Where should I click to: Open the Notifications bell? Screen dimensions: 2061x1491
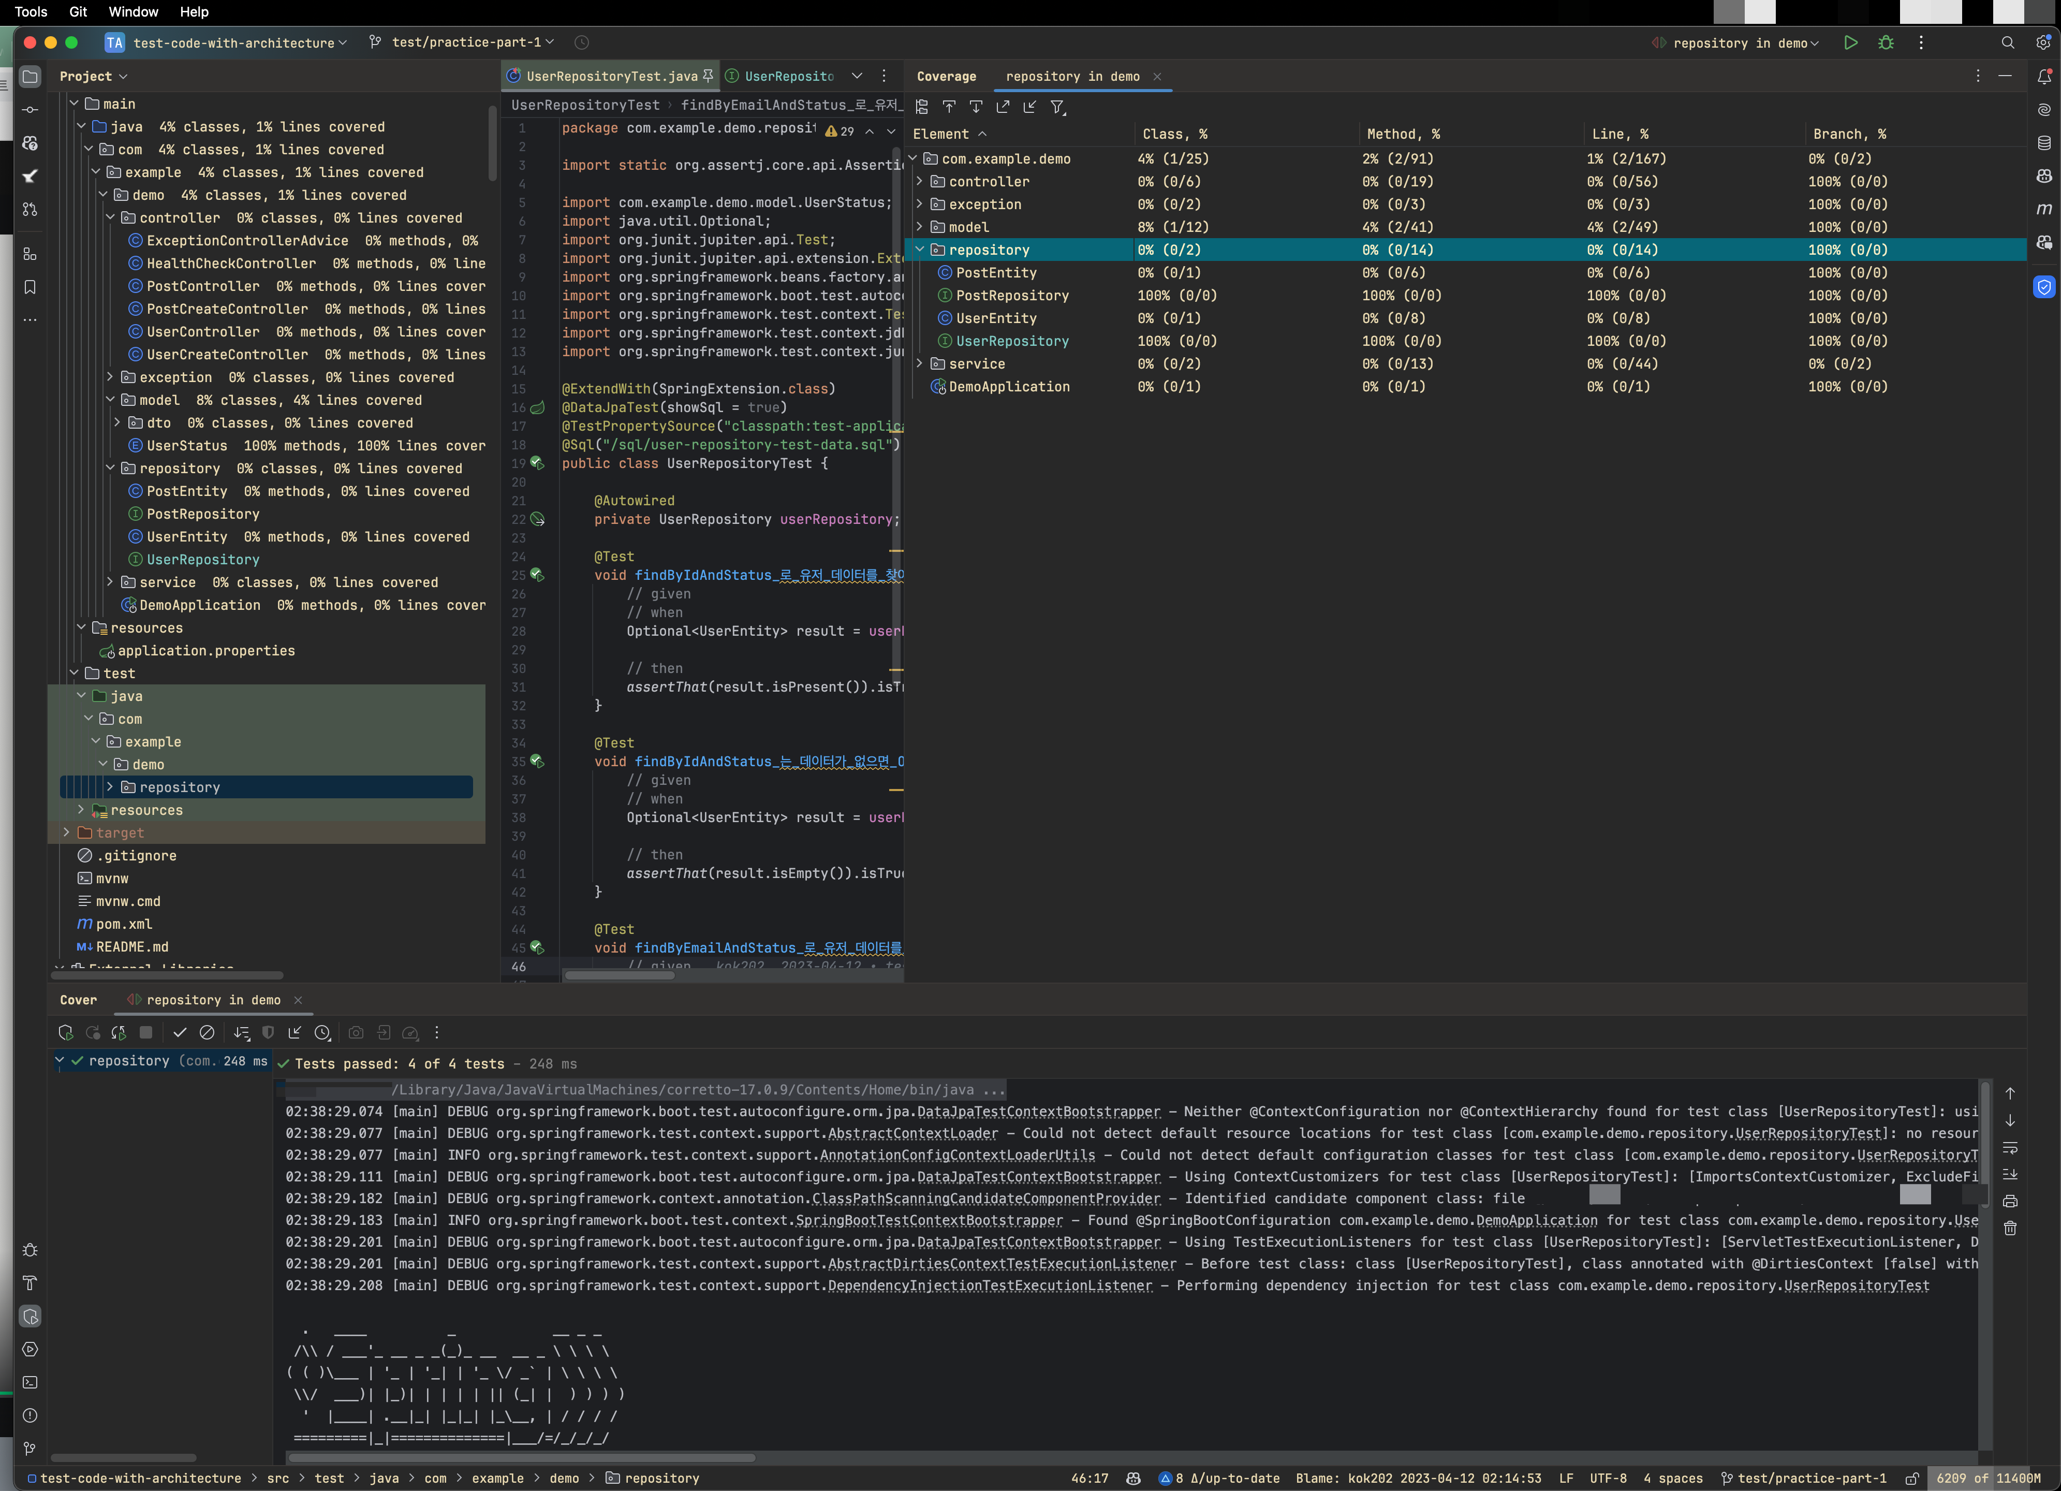click(2044, 77)
